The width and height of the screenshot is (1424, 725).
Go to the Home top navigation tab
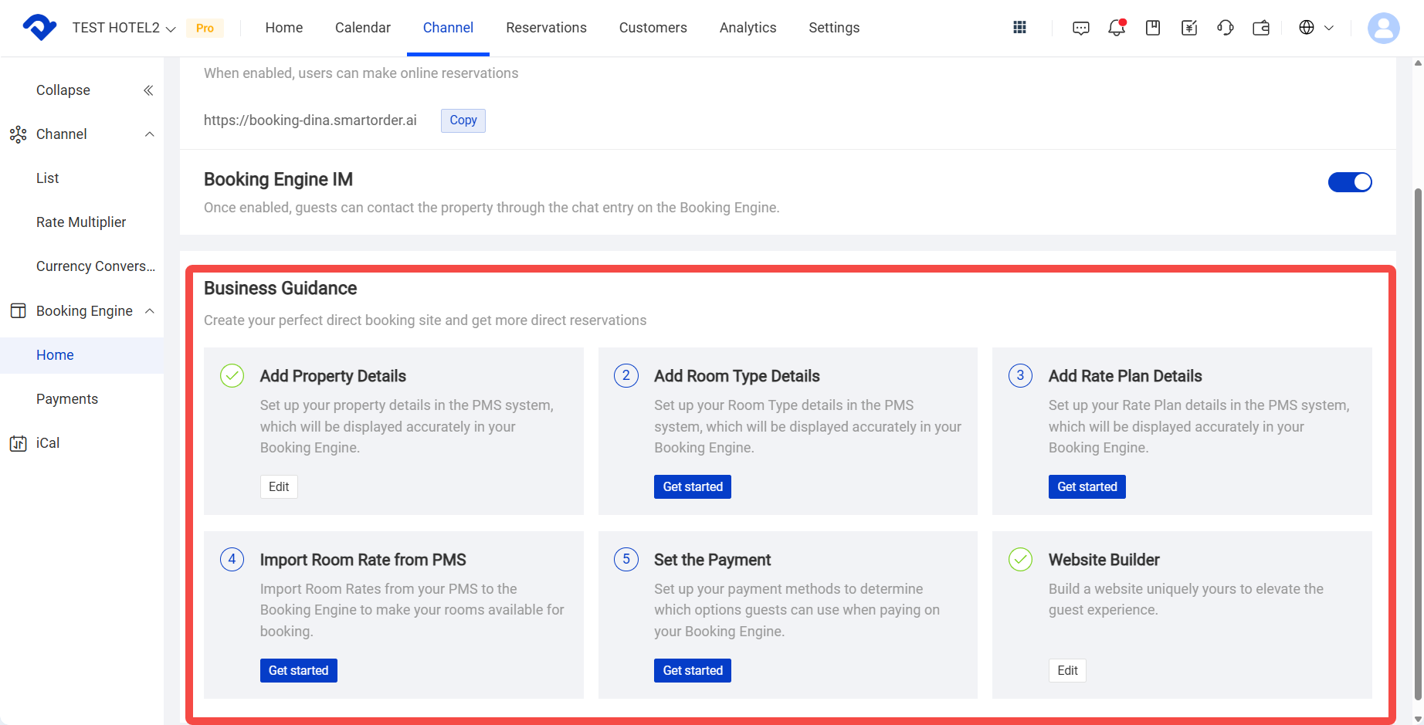[284, 28]
